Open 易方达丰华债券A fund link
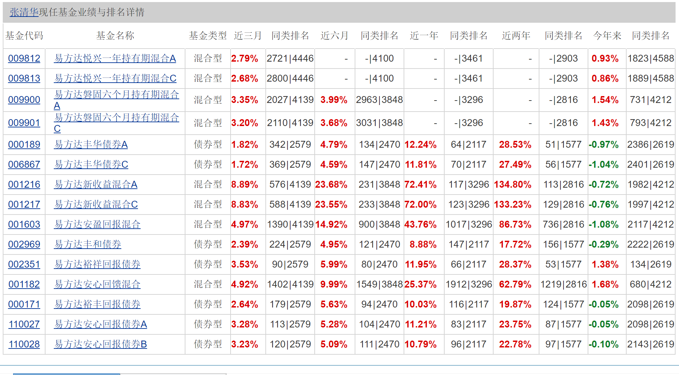679x375 pixels. coord(91,145)
